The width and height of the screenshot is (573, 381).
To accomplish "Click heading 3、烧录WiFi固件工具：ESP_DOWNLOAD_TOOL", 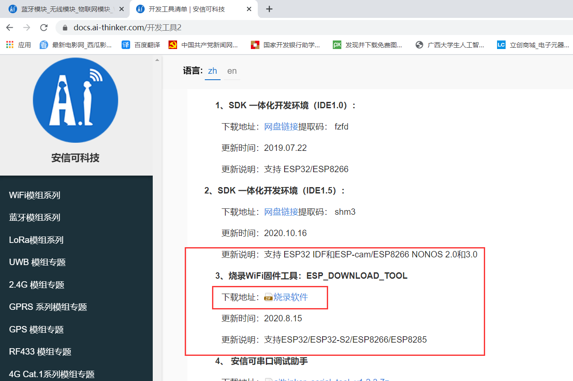I will 311,276.
